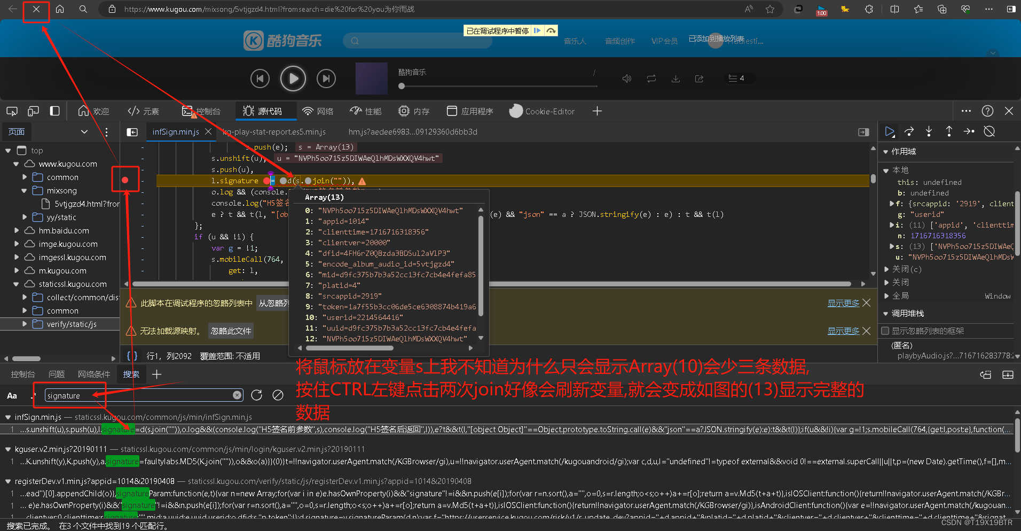Viewport: 1021px width, 531px height.
Task: Toggle device emulation mode
Action: tap(33, 111)
